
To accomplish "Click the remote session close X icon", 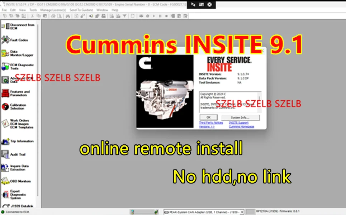I will click(x=209, y=4).
